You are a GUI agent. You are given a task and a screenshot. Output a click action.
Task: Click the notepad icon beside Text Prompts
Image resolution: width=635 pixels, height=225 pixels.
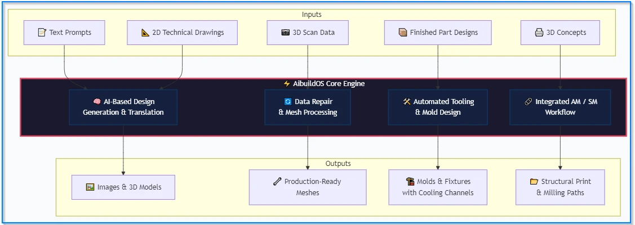[42, 32]
